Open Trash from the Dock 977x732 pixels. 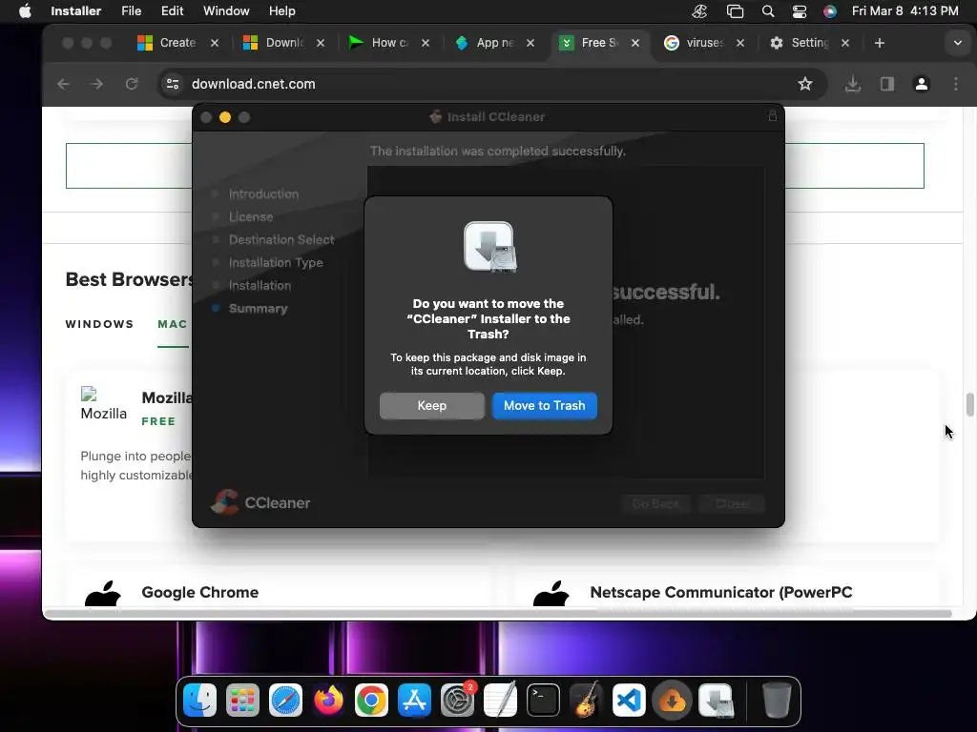[777, 701]
